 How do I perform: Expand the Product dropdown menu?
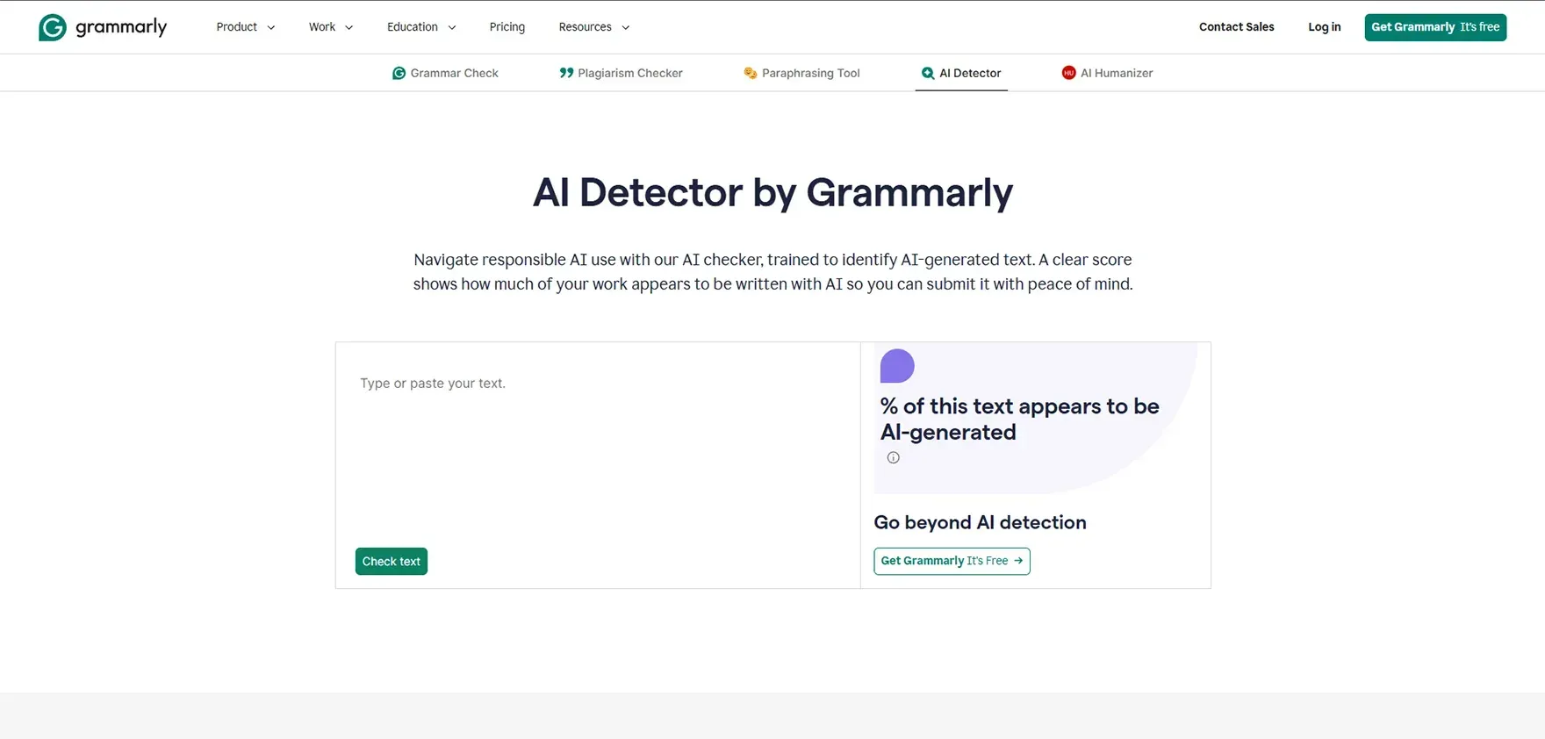[x=246, y=27]
